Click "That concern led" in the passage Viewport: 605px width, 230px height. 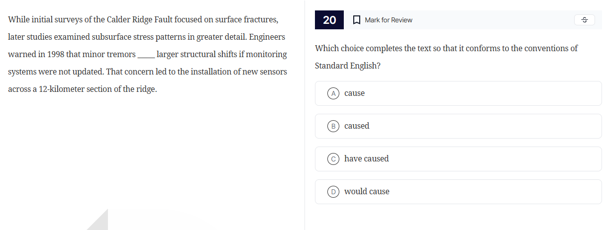tap(135, 72)
